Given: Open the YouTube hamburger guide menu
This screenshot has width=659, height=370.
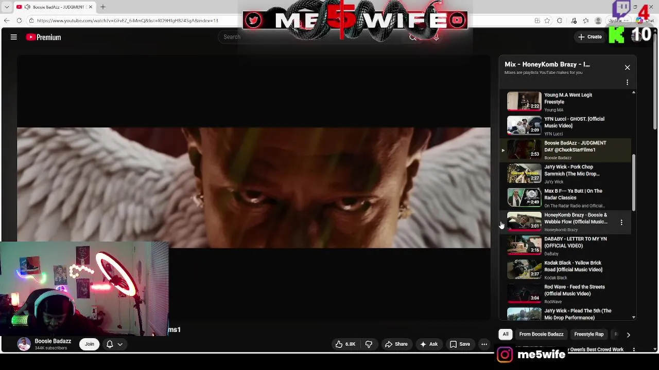Looking at the screenshot, I should (x=14, y=37).
